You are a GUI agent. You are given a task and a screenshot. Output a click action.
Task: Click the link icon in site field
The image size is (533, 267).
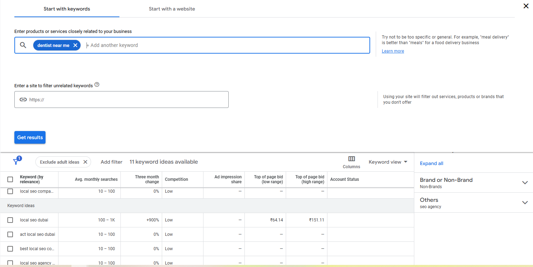pos(23,100)
